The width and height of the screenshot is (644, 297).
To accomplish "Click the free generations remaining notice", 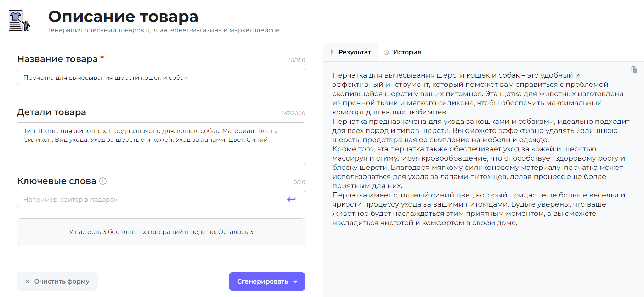I will click(161, 232).
